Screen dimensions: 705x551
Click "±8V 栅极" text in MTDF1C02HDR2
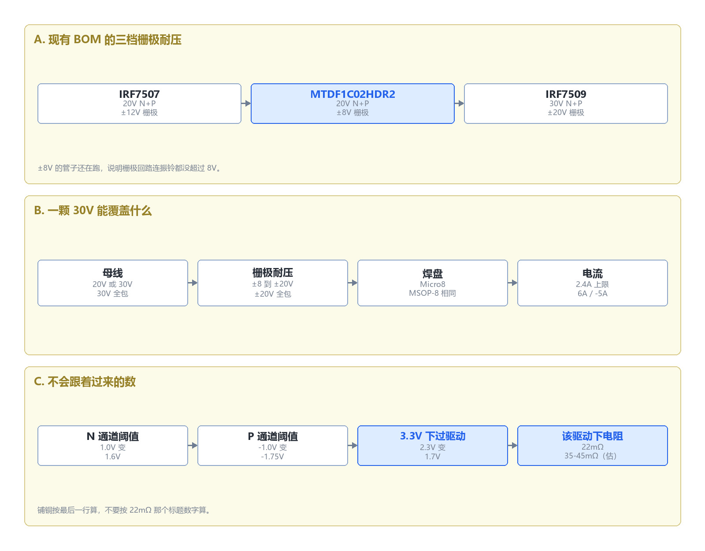click(352, 112)
